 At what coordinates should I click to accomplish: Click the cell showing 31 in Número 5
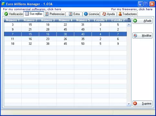pos(83,25)
